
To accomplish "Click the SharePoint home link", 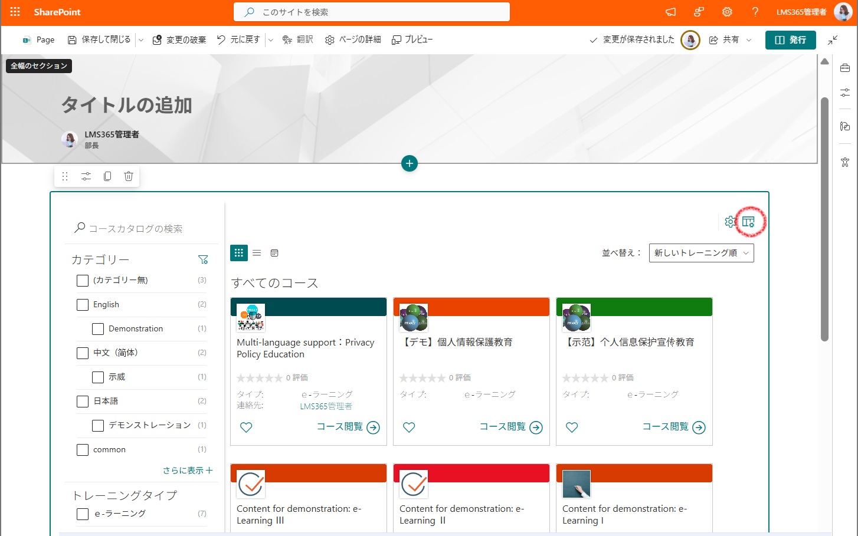I will 57,12.
